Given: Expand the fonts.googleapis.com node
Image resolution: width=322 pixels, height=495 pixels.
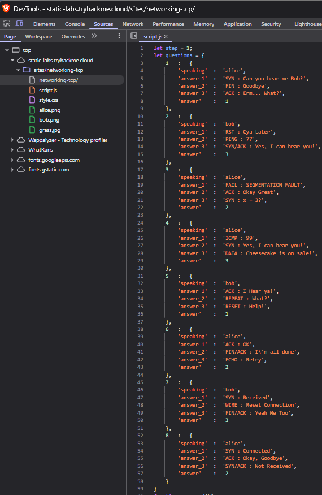Looking at the screenshot, I should pyautogui.click(x=12, y=160).
